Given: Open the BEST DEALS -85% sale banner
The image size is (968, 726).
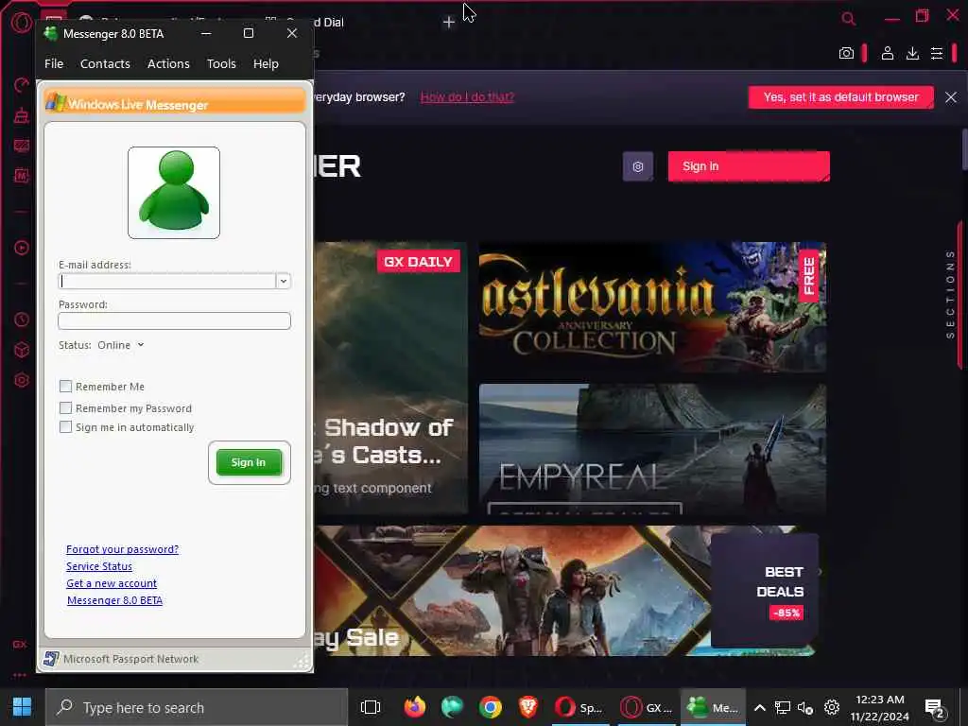Looking at the screenshot, I should coord(765,592).
